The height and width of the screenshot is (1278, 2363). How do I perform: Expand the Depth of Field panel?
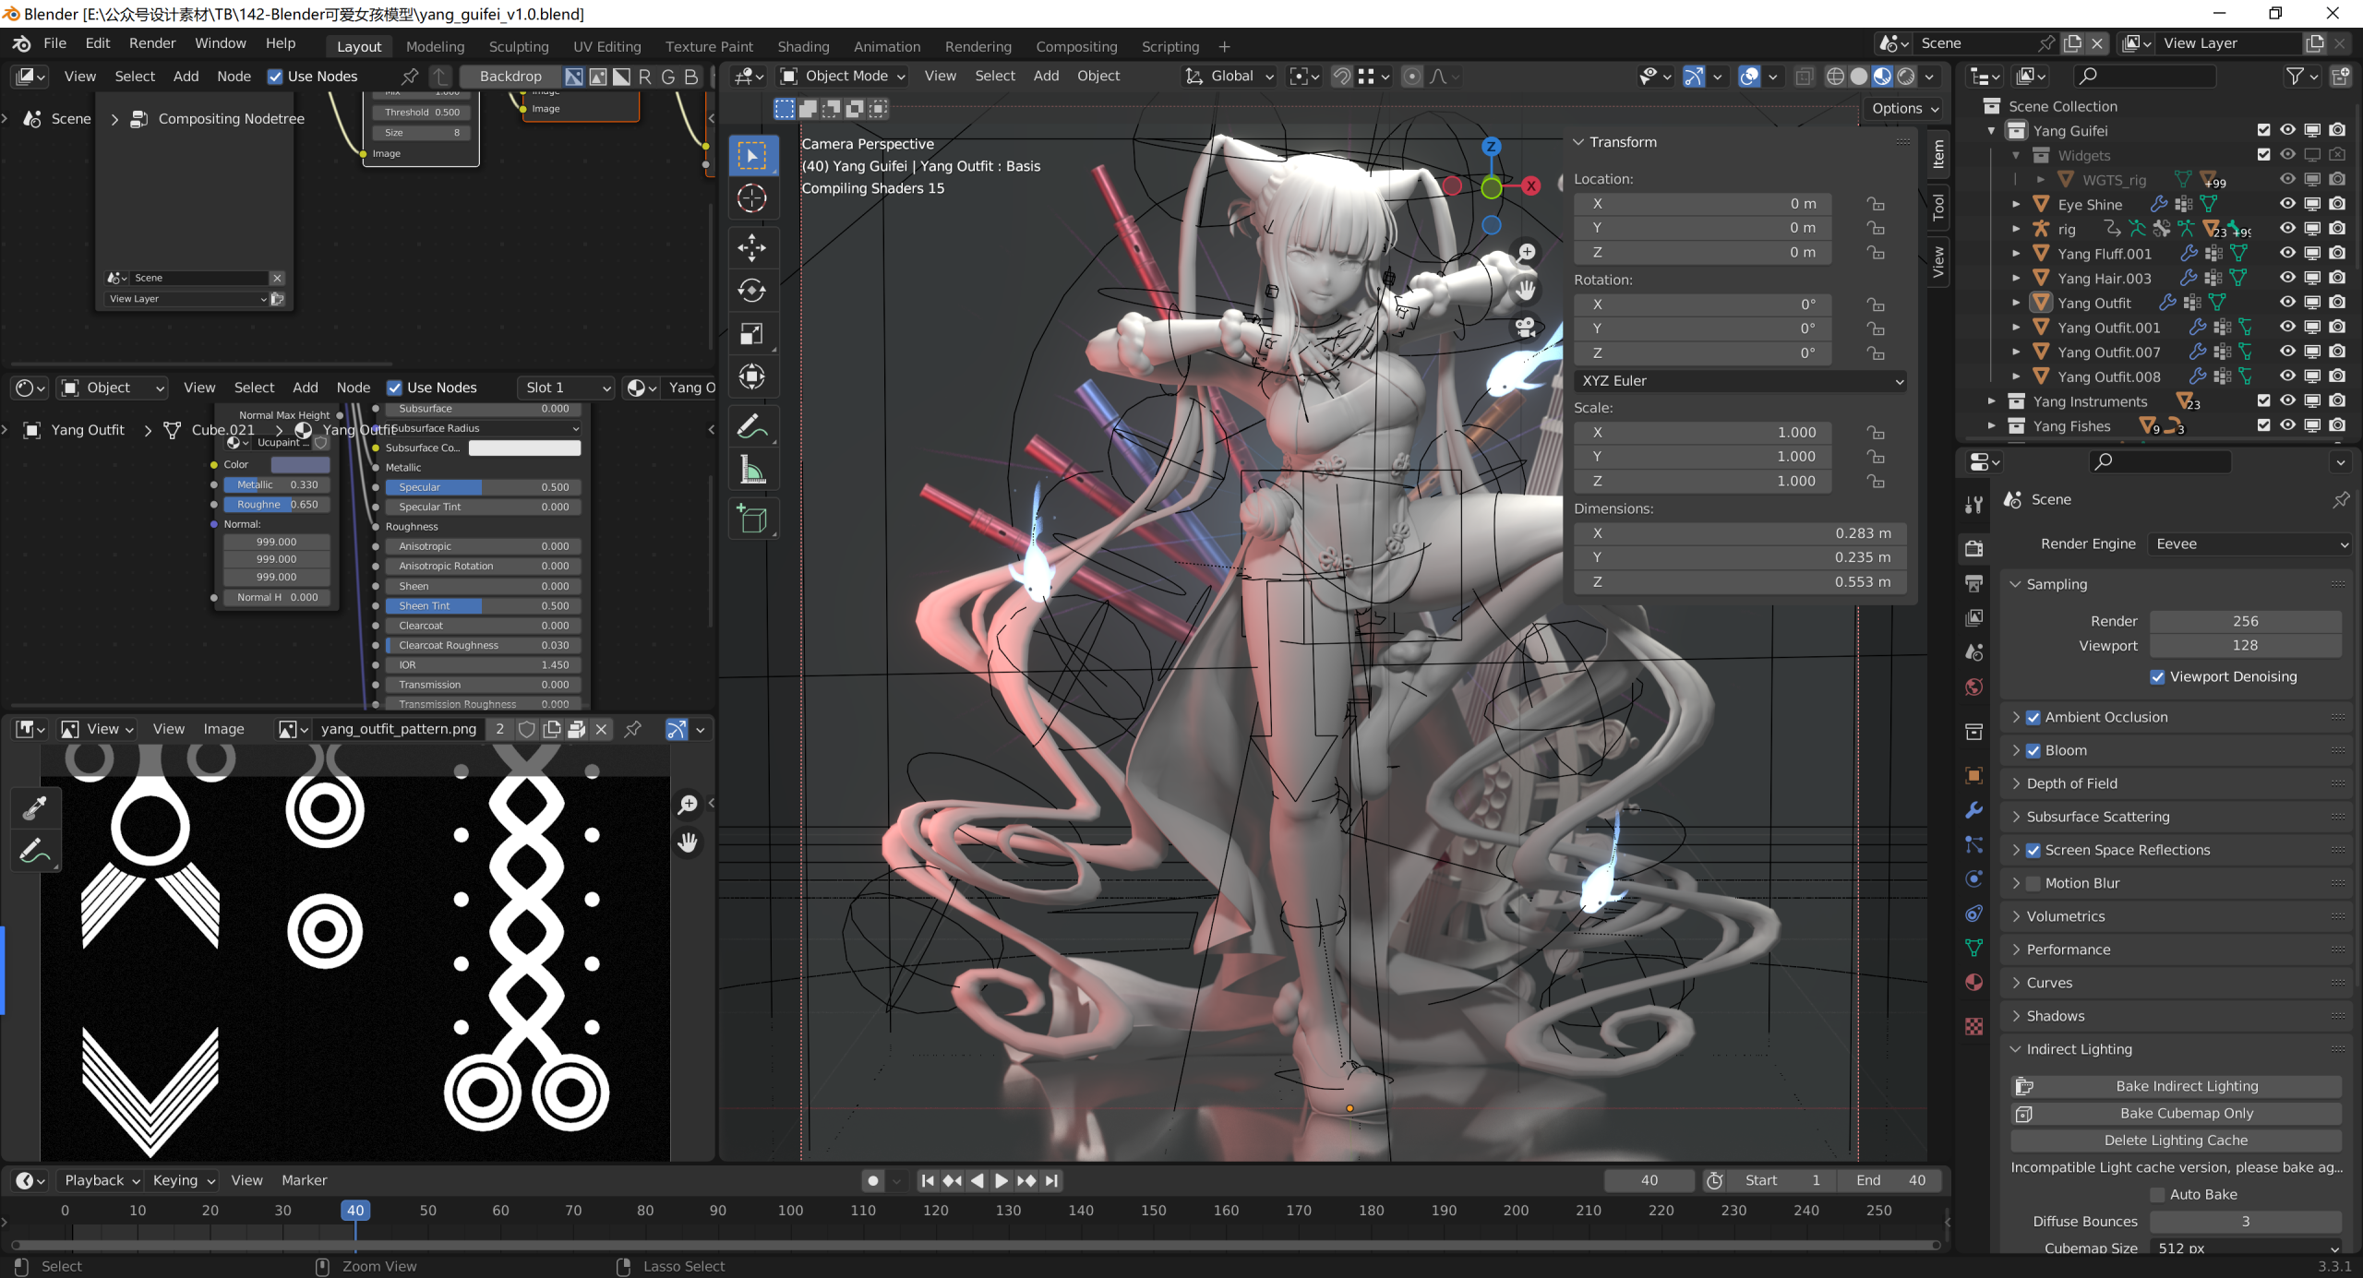(x=2072, y=783)
